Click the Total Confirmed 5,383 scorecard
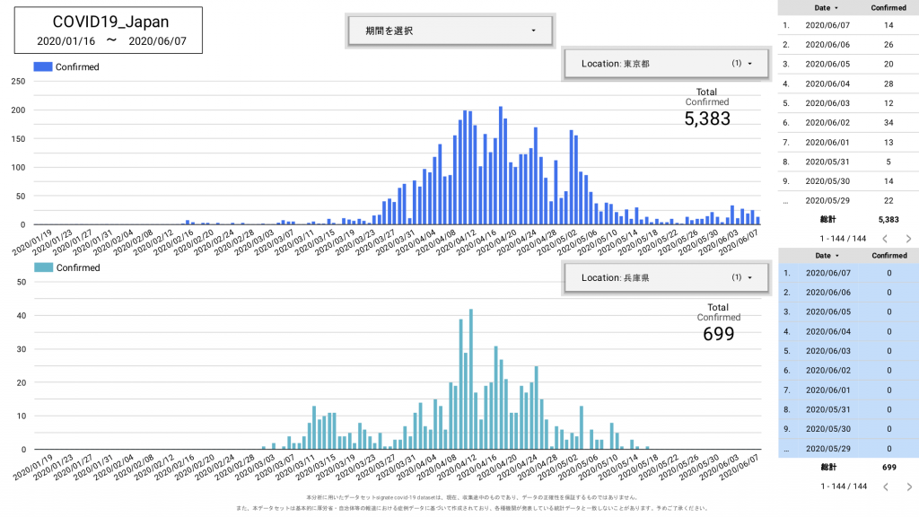 point(707,109)
